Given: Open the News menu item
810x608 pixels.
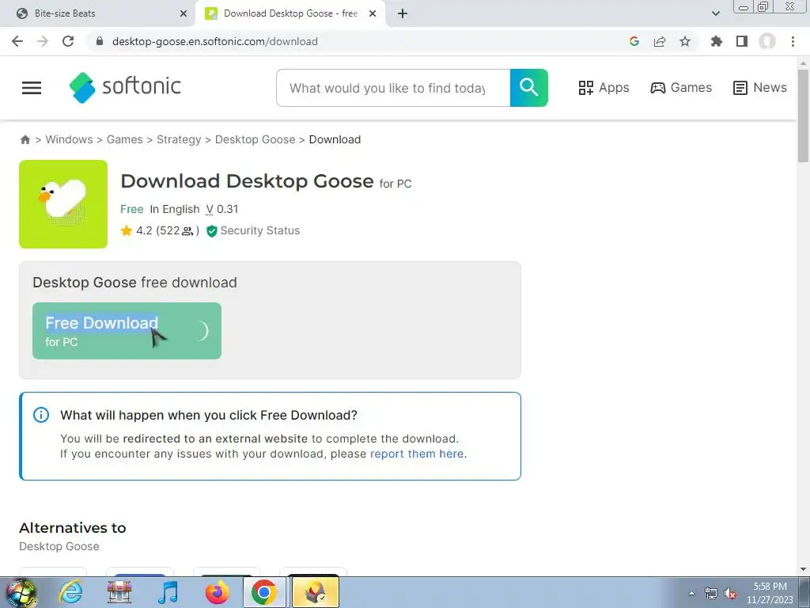Looking at the screenshot, I should (760, 87).
